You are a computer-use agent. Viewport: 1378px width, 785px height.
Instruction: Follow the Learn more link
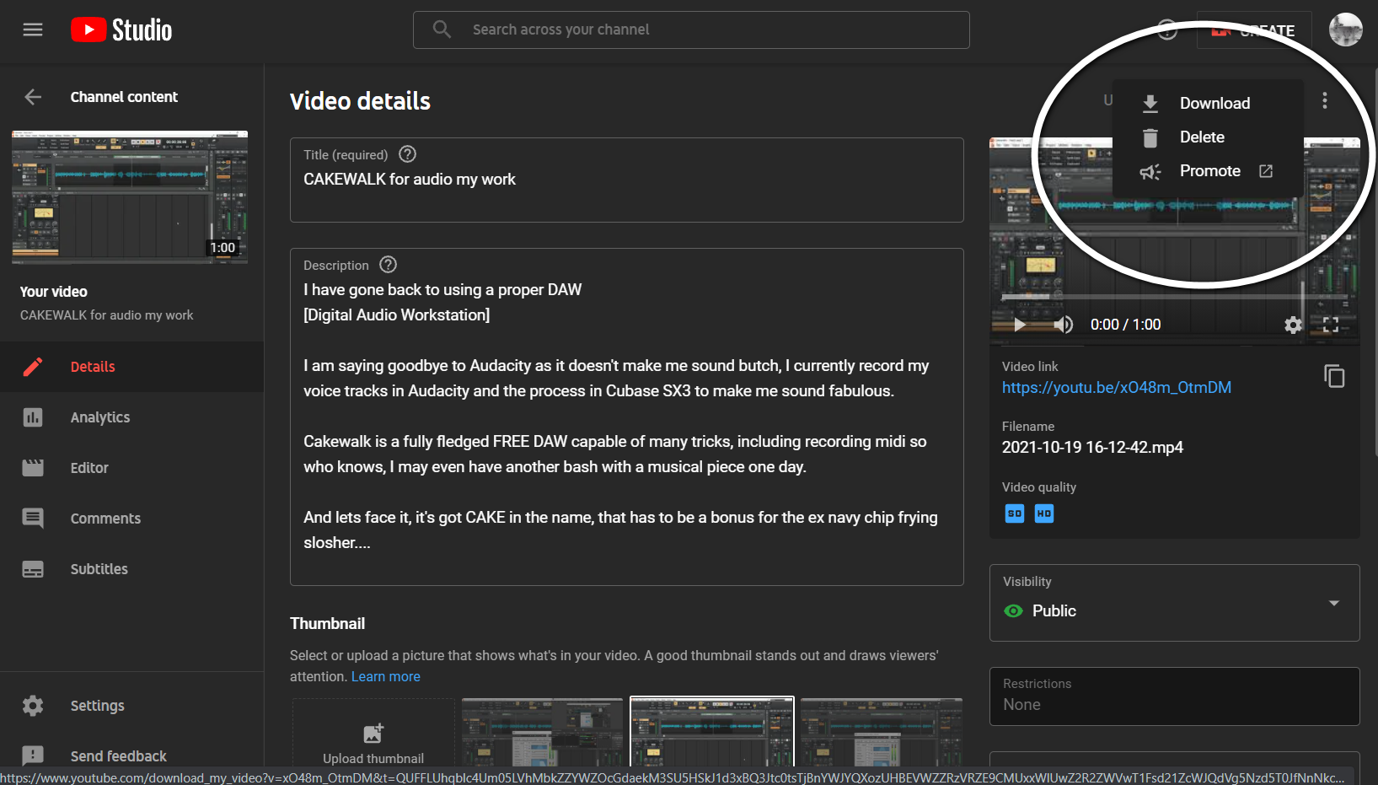click(x=386, y=677)
